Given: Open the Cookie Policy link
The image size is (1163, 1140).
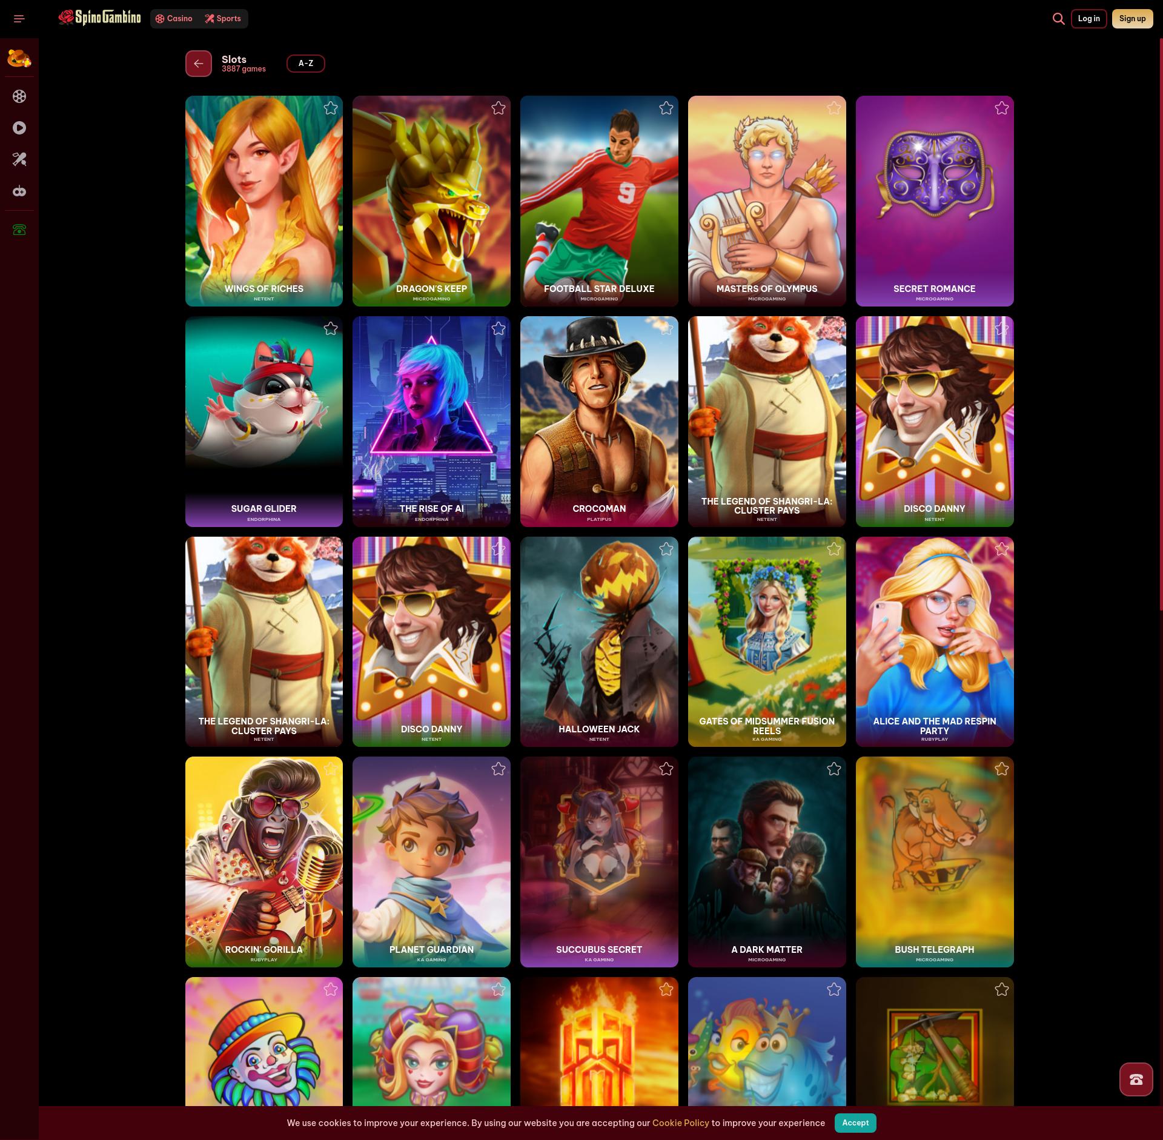Looking at the screenshot, I should (x=680, y=1123).
